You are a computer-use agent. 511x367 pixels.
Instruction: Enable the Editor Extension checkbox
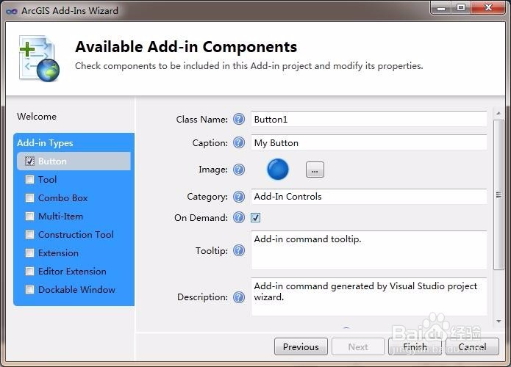29,271
